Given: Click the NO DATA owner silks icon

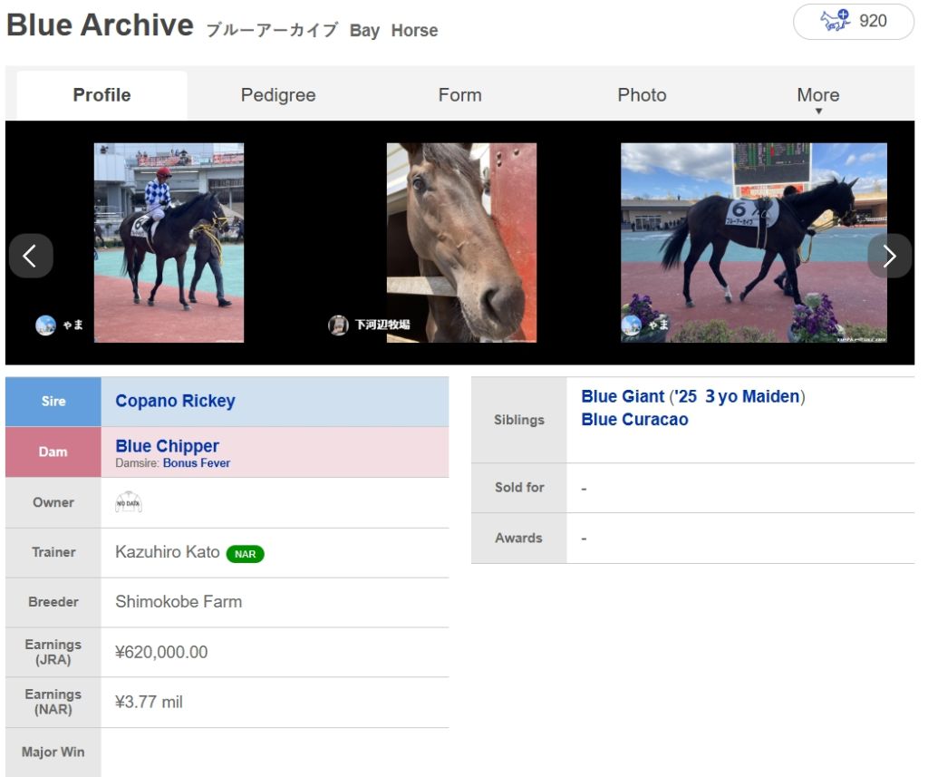Looking at the screenshot, I should 129,503.
